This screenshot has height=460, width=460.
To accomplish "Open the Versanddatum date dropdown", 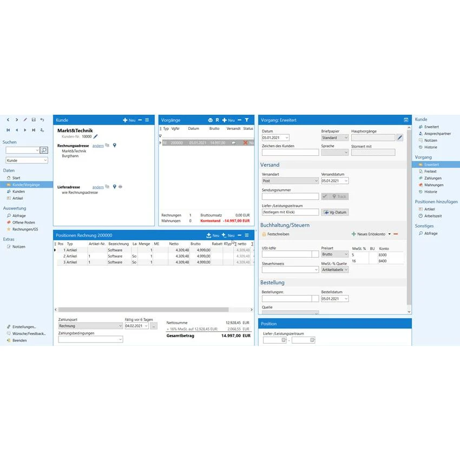I will 346,181.
